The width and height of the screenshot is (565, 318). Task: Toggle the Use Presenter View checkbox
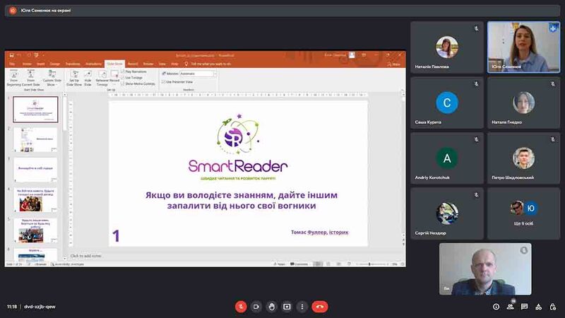[x=164, y=82]
